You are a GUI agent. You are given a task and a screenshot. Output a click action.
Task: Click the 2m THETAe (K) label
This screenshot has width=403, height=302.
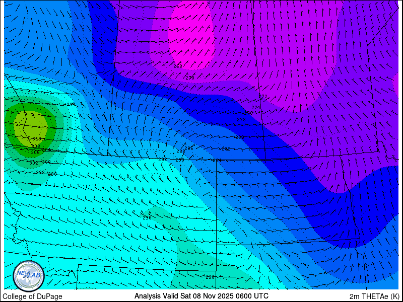coord(374,296)
